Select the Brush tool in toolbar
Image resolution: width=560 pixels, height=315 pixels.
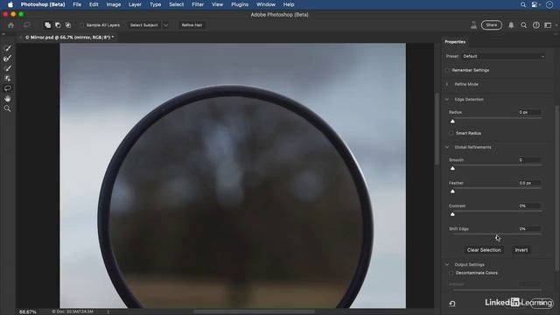pyautogui.click(x=7, y=68)
